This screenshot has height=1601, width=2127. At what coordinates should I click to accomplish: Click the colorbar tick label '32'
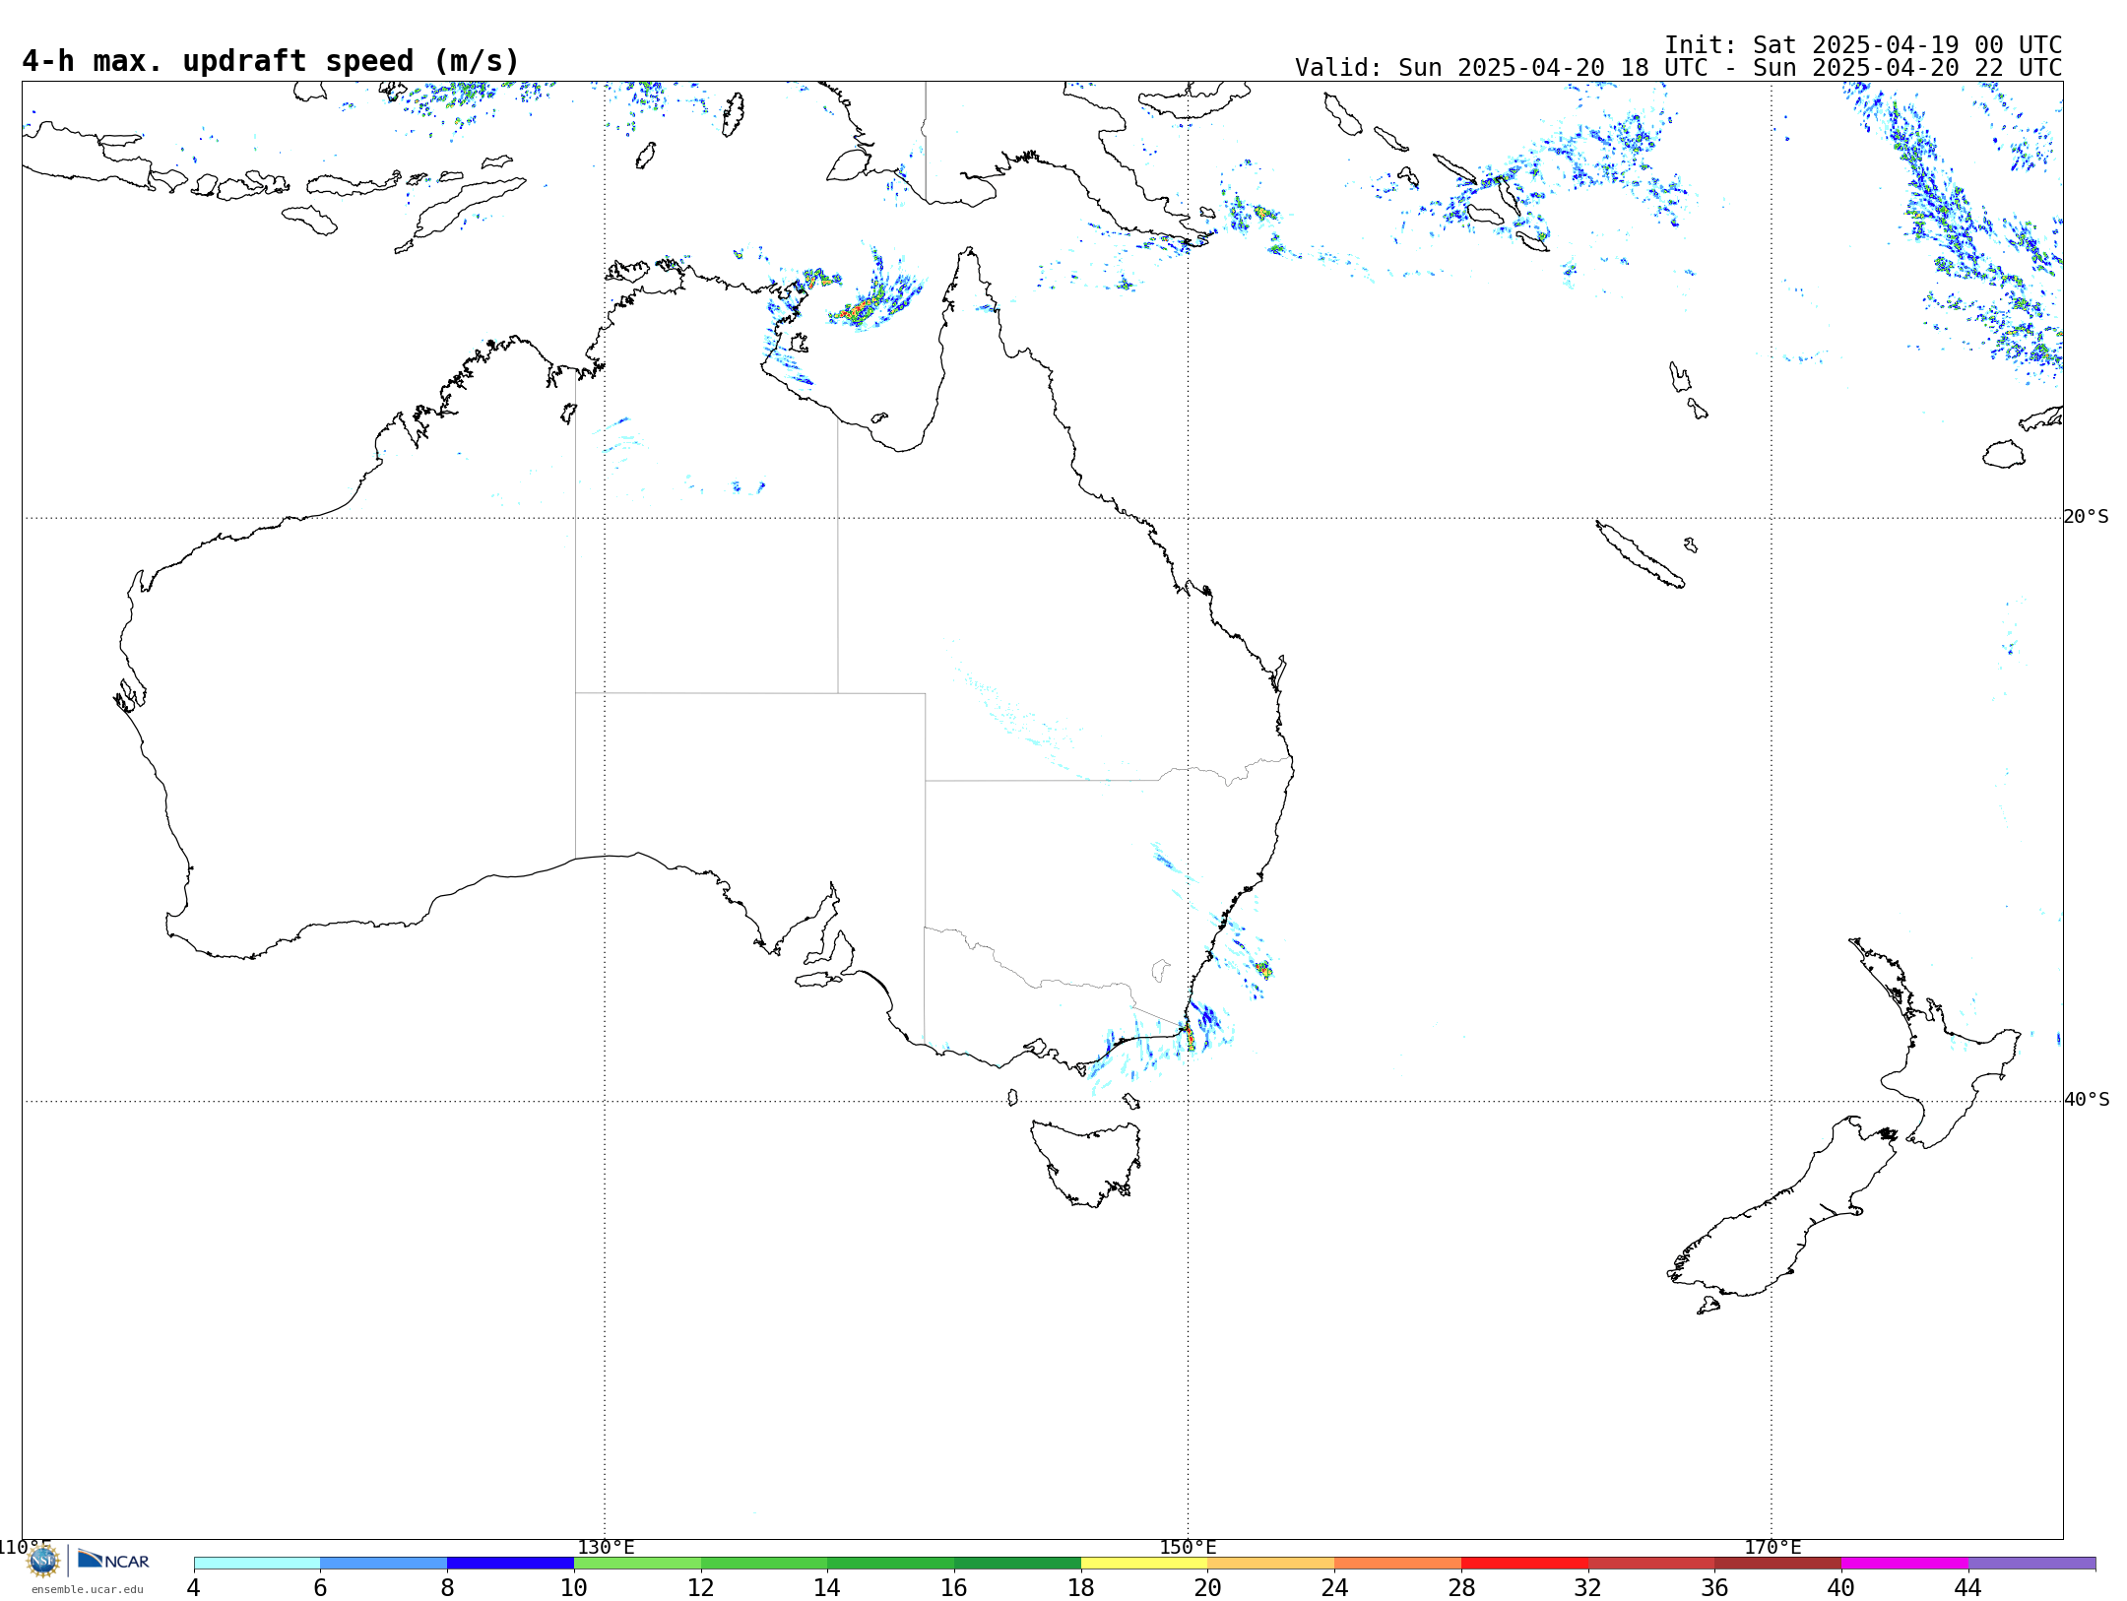pyautogui.click(x=1588, y=1588)
